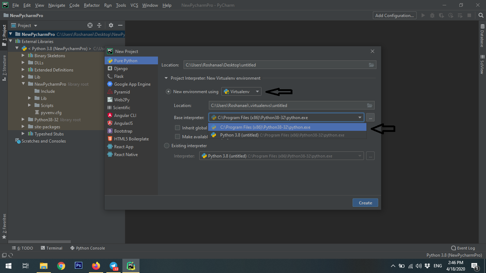Image resolution: width=486 pixels, height=273 pixels.
Task: Click Add Configuration button
Action: click(395, 15)
